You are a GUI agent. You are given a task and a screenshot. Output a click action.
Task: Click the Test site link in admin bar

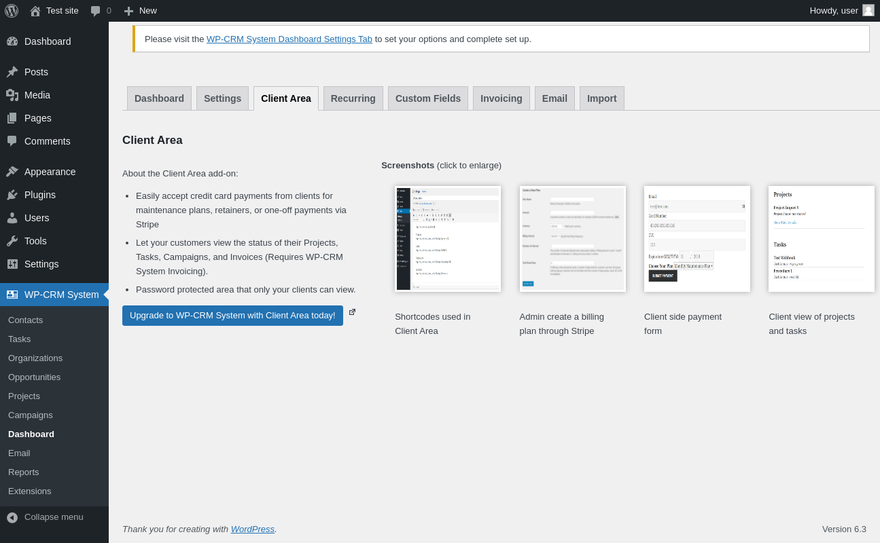(x=63, y=11)
